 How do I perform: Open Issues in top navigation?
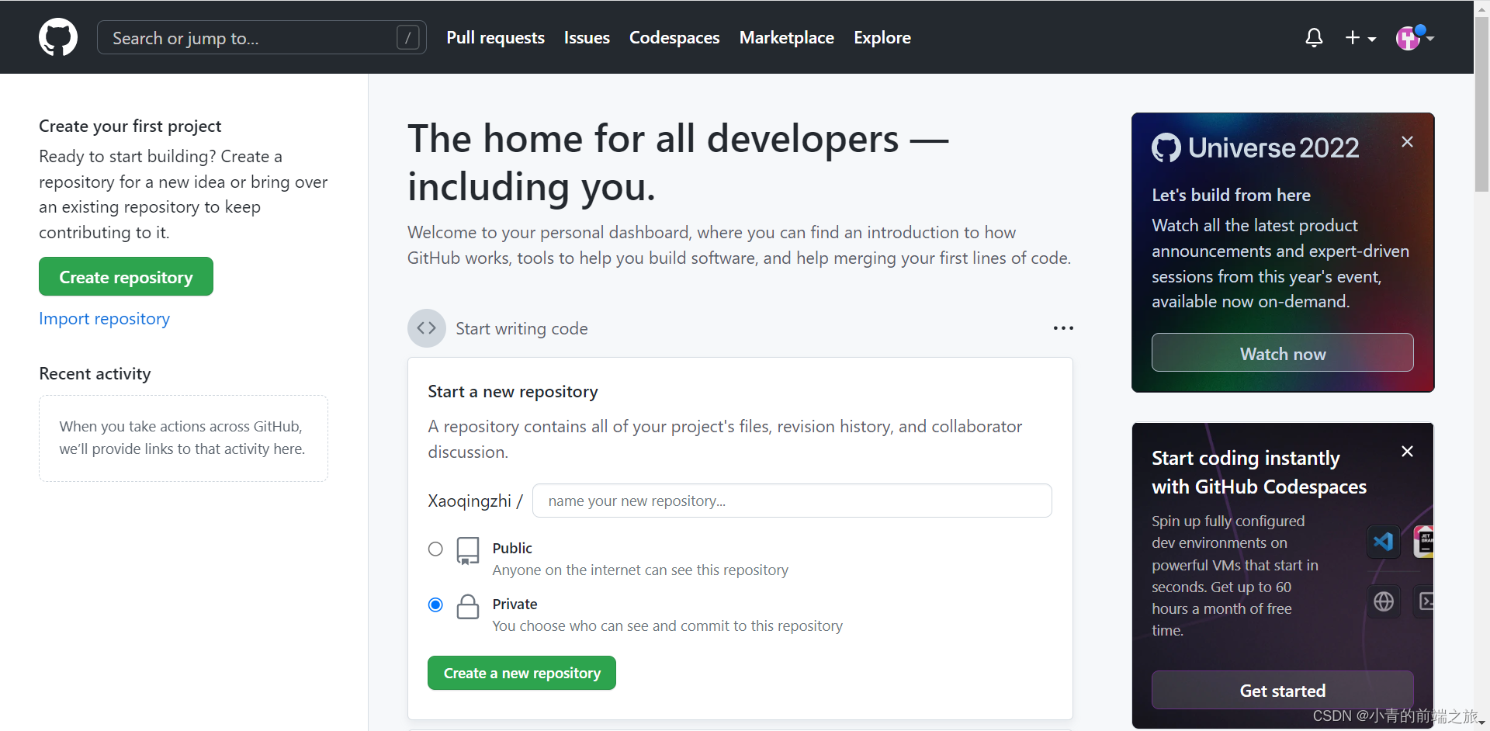[x=587, y=37]
